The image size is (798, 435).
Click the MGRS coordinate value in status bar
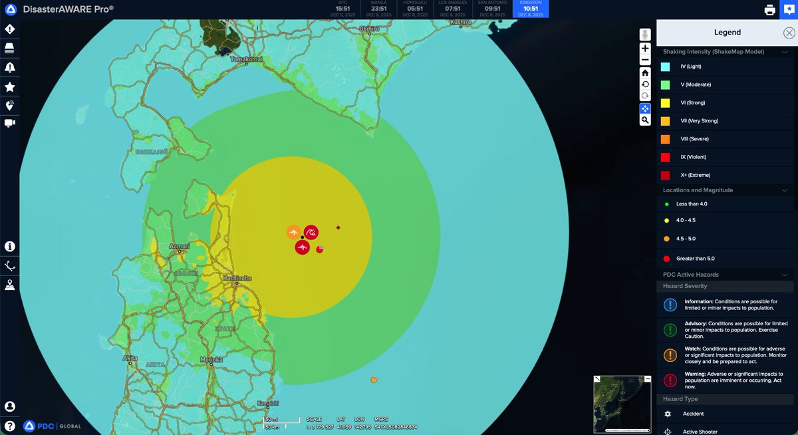(396, 427)
